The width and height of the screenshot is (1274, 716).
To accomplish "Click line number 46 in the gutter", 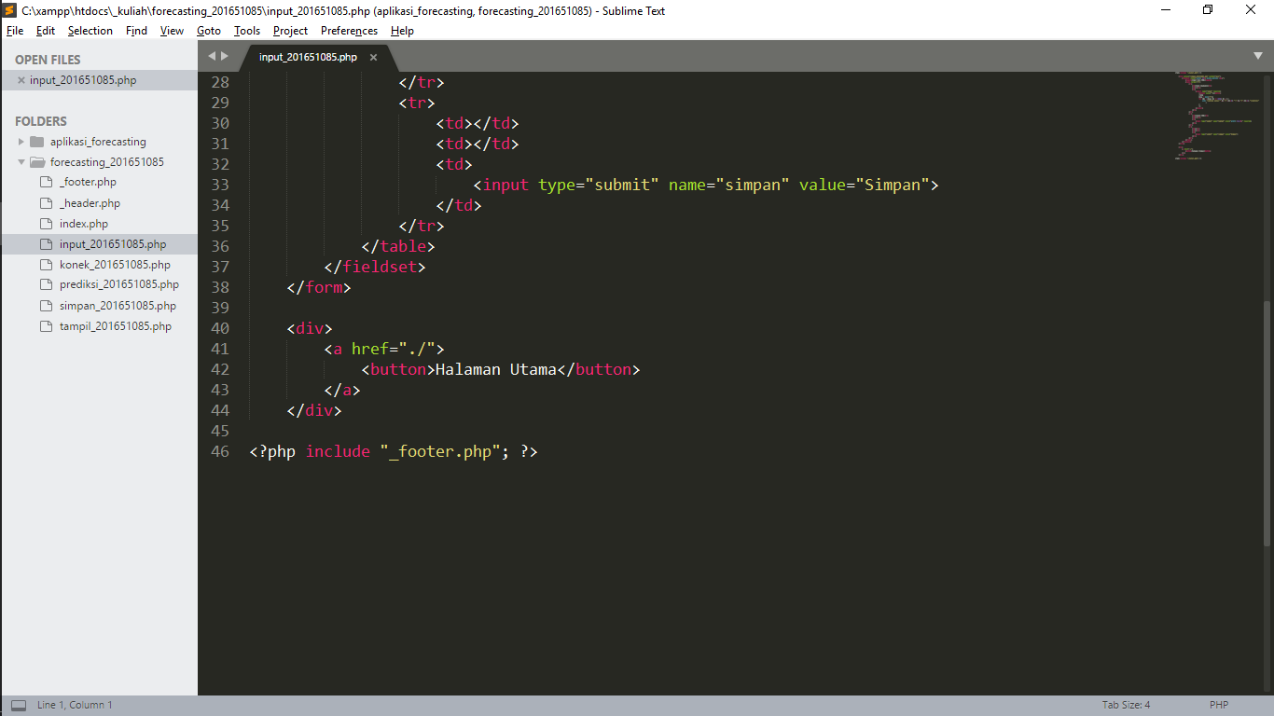I will coord(220,451).
